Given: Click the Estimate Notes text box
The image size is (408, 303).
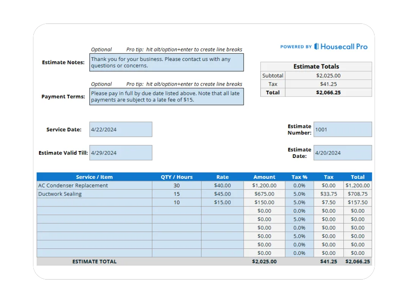Looking at the screenshot, I should tap(166, 62).
